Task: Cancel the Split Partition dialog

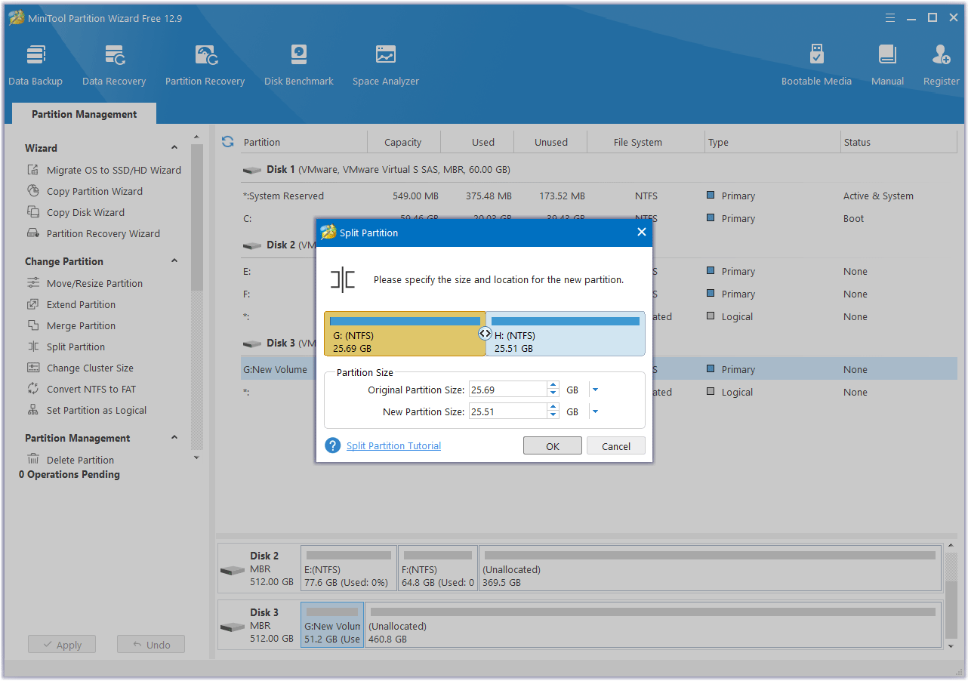Action: click(x=616, y=446)
